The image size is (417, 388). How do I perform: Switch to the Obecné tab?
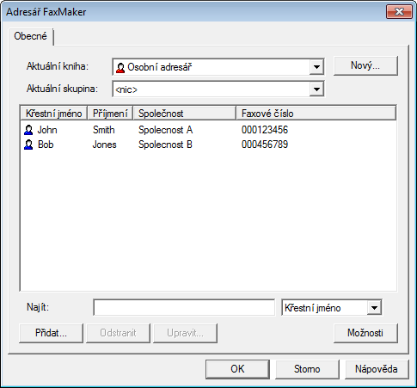coord(30,36)
